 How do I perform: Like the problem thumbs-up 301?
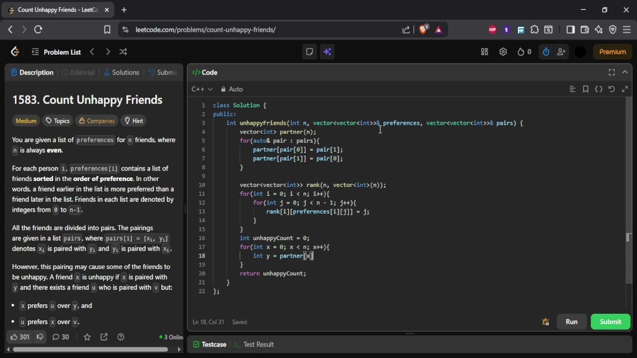point(20,337)
